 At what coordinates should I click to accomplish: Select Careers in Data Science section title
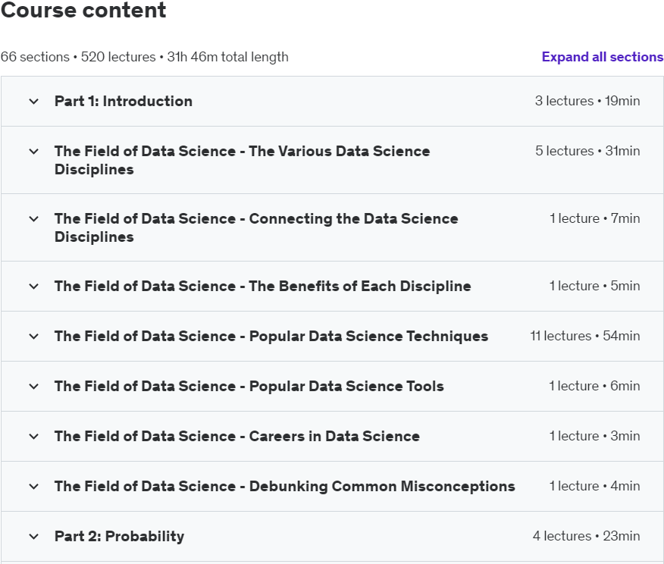[x=236, y=437]
